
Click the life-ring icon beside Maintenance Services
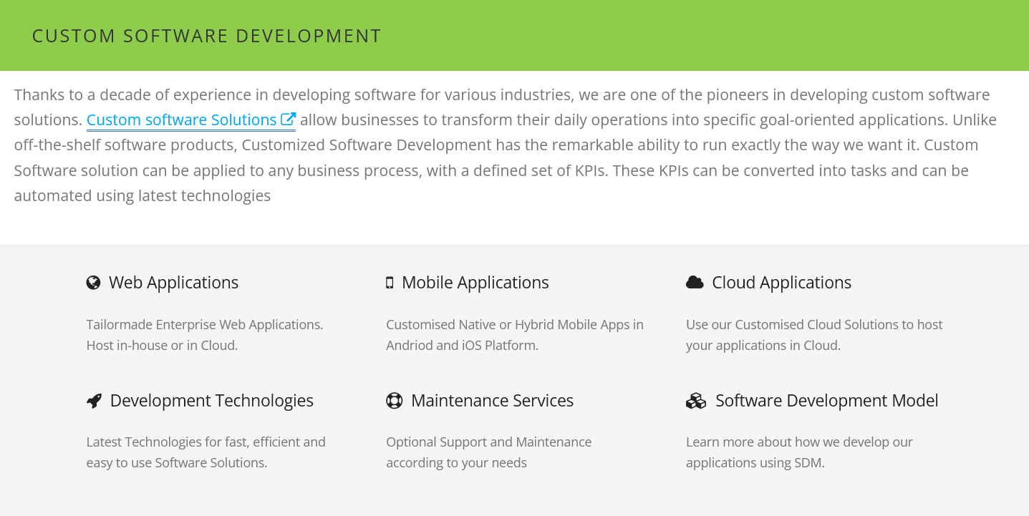(x=394, y=401)
